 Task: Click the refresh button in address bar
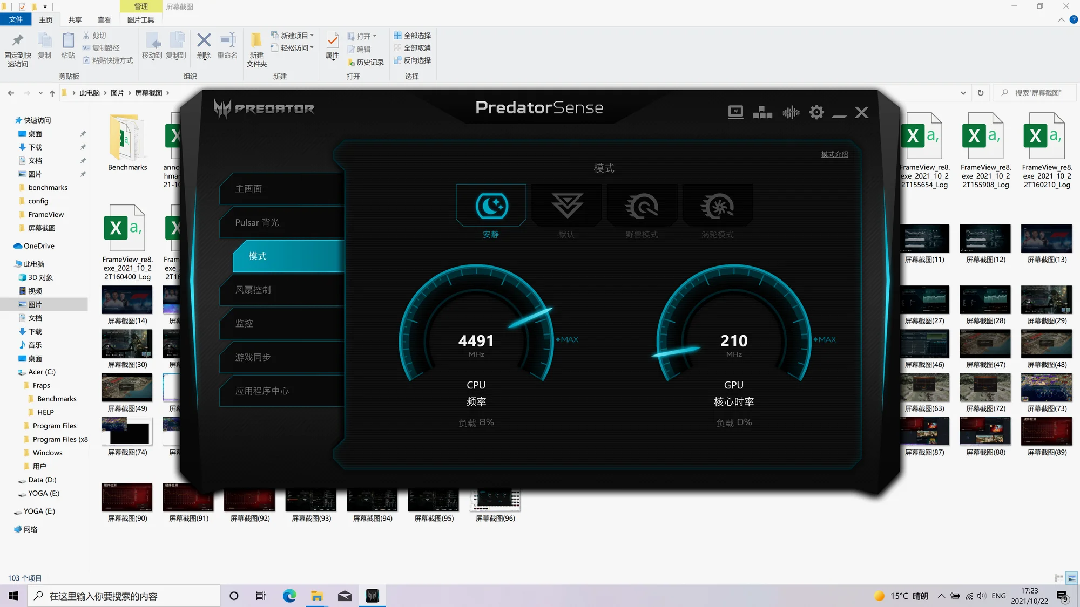[x=981, y=93]
